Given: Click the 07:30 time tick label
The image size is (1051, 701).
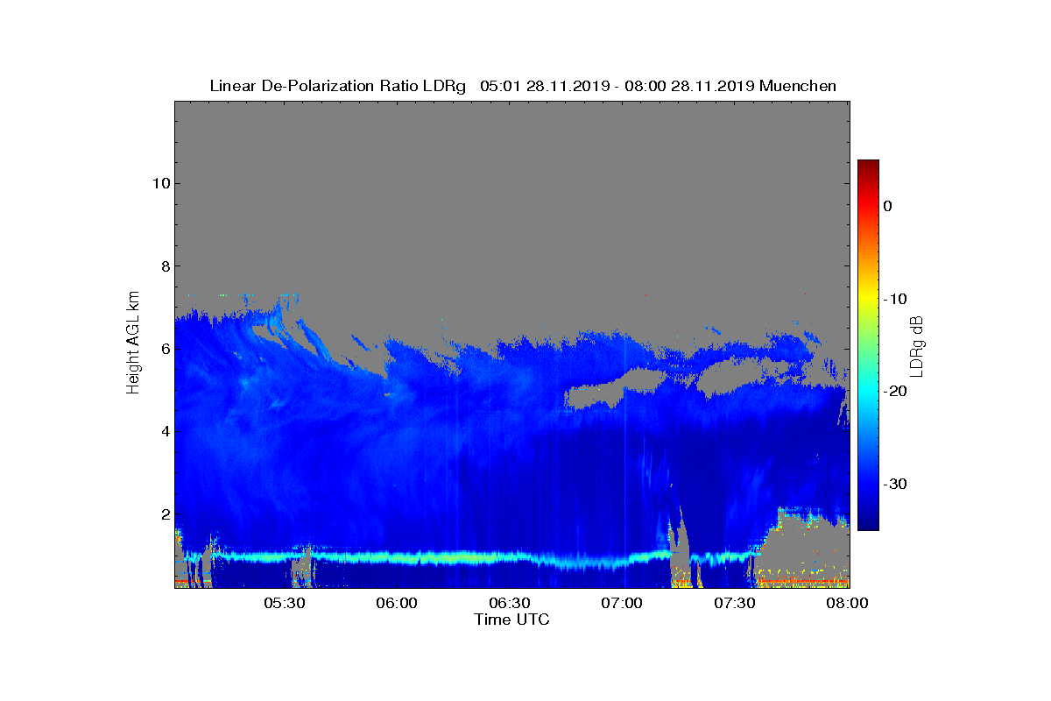Looking at the screenshot, I should [736, 603].
